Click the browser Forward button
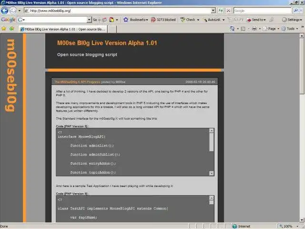 pyautogui.click(x=13, y=10)
